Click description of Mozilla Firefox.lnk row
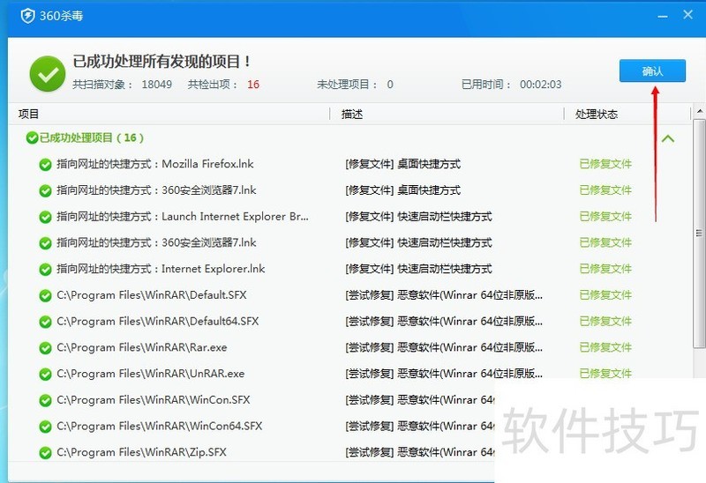This screenshot has width=706, height=483. pos(403,164)
